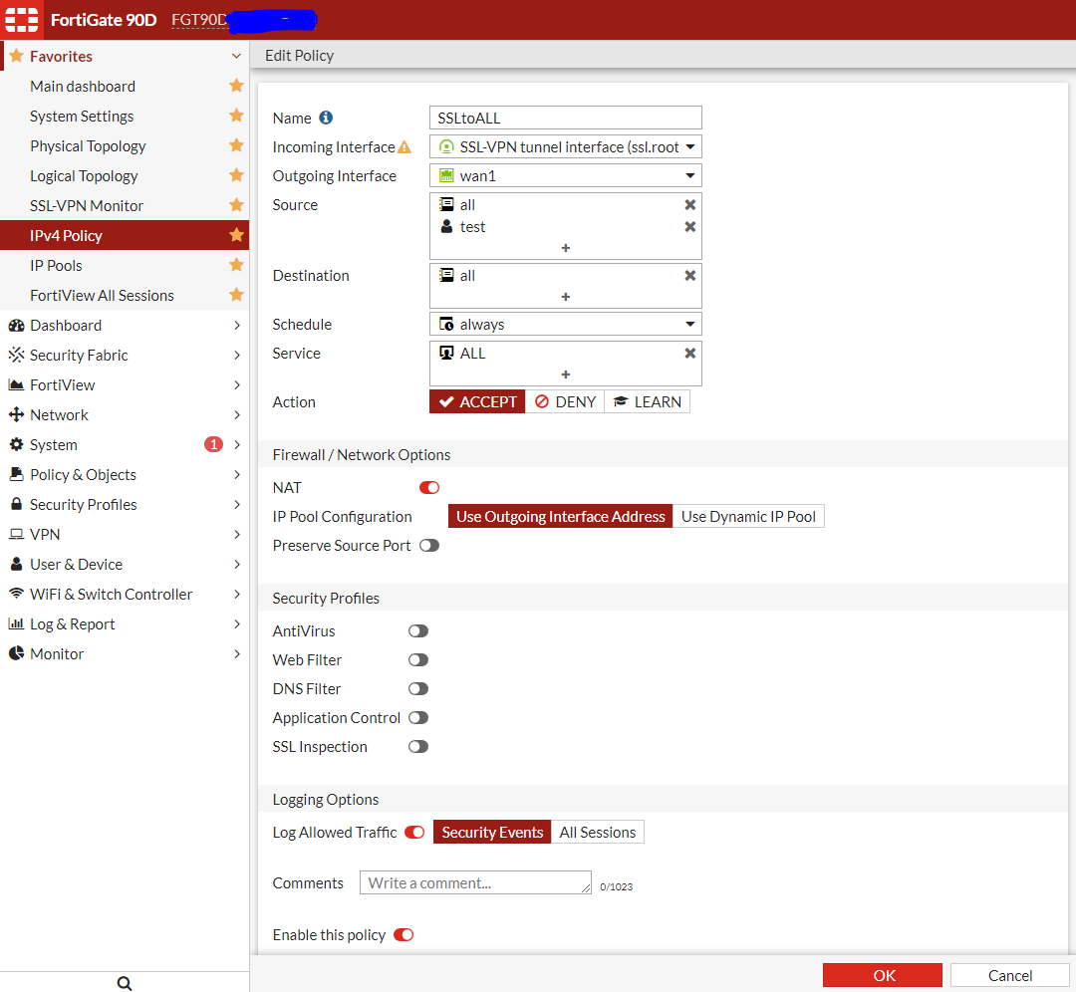Open the Monitor menu
The image size is (1076, 992).
(125, 653)
